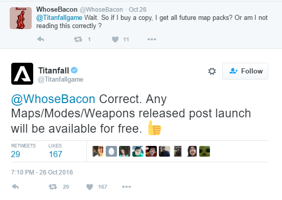The height and width of the screenshot is (200, 282).
Task: View the list of 29 retweets
Action: [x=23, y=151]
